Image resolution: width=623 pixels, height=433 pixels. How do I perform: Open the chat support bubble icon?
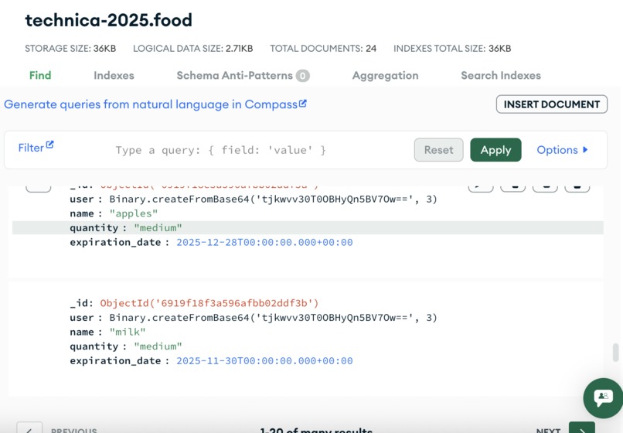click(x=603, y=397)
